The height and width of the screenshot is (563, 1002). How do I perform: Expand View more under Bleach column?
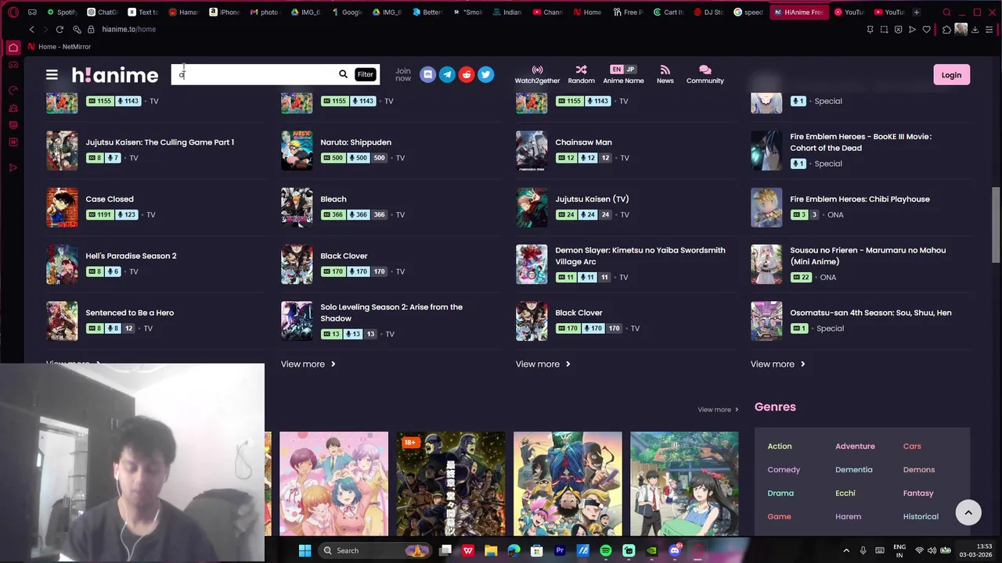[x=308, y=364]
